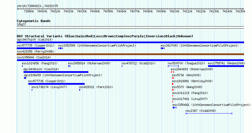This screenshot has width=252, height=133.
Task: Open the esv1011219 (Pang2010) label
Action: pyautogui.click(x=190, y=93)
